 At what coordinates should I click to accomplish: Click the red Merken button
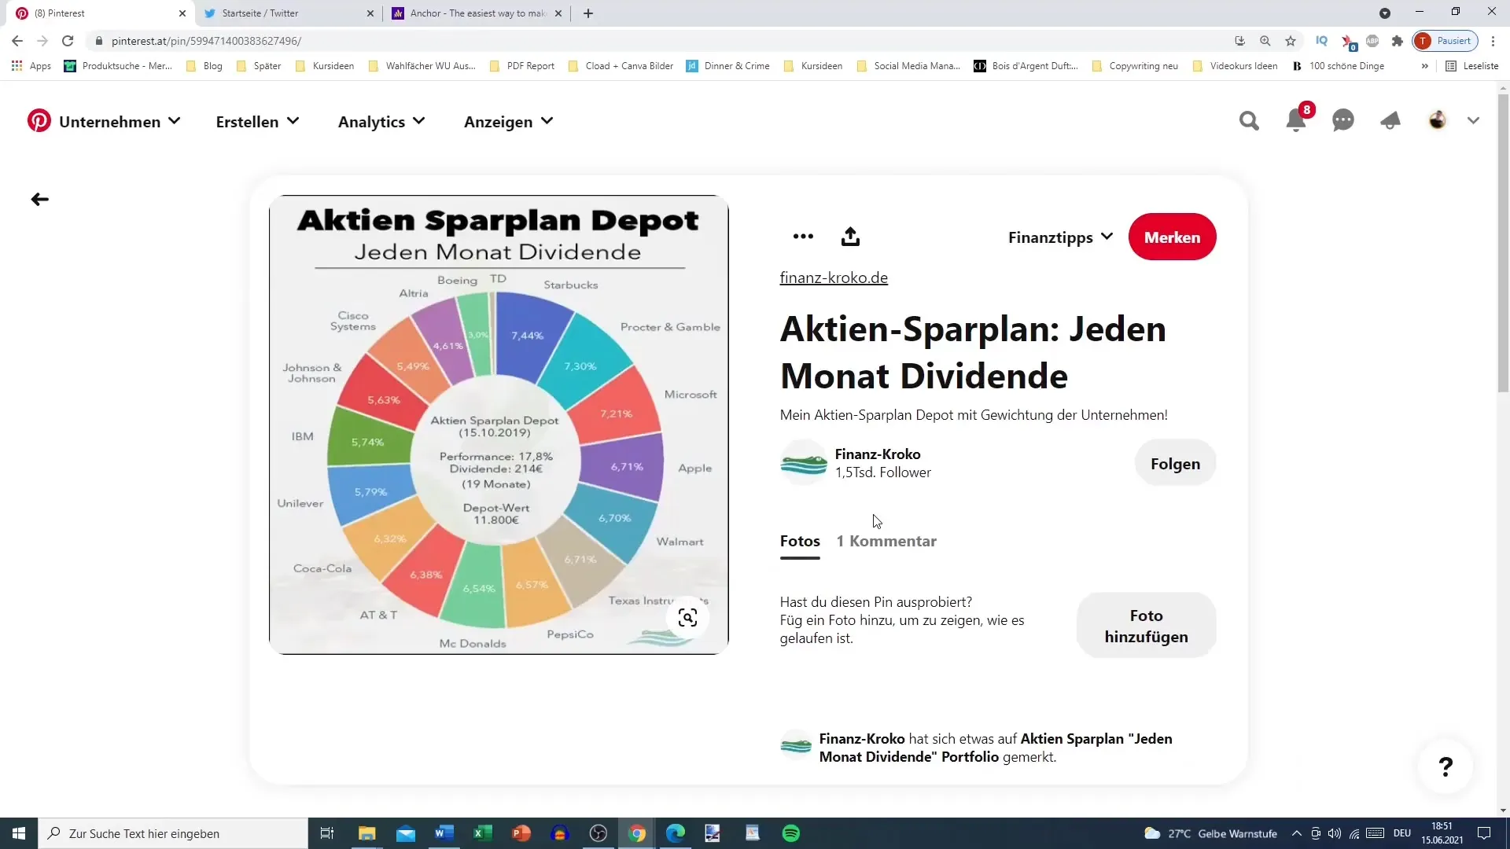tap(1172, 237)
